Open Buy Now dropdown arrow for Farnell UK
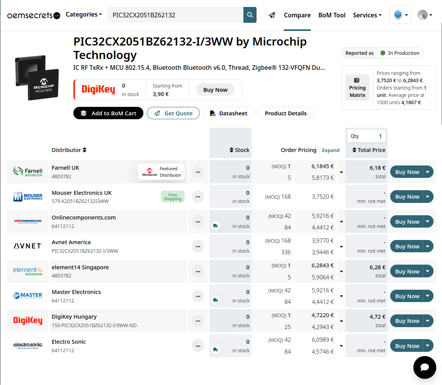Screen dimensions: 442x385 (x=428, y=172)
